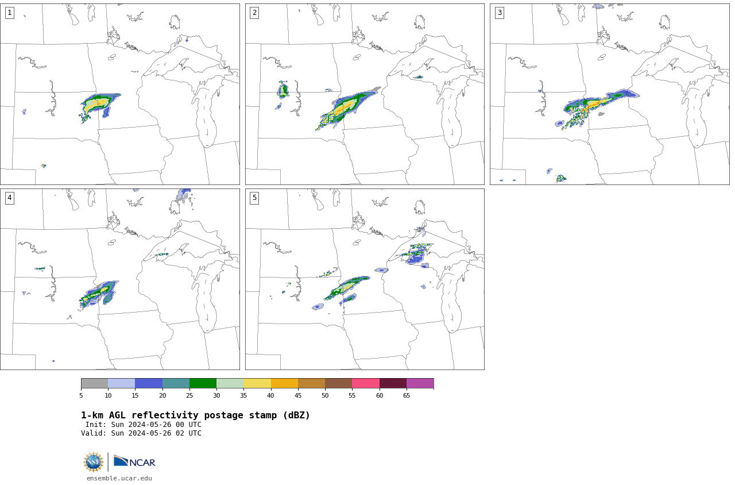Open ensemble member 1 map thumbnail
735x485 pixels.
(x=119, y=94)
